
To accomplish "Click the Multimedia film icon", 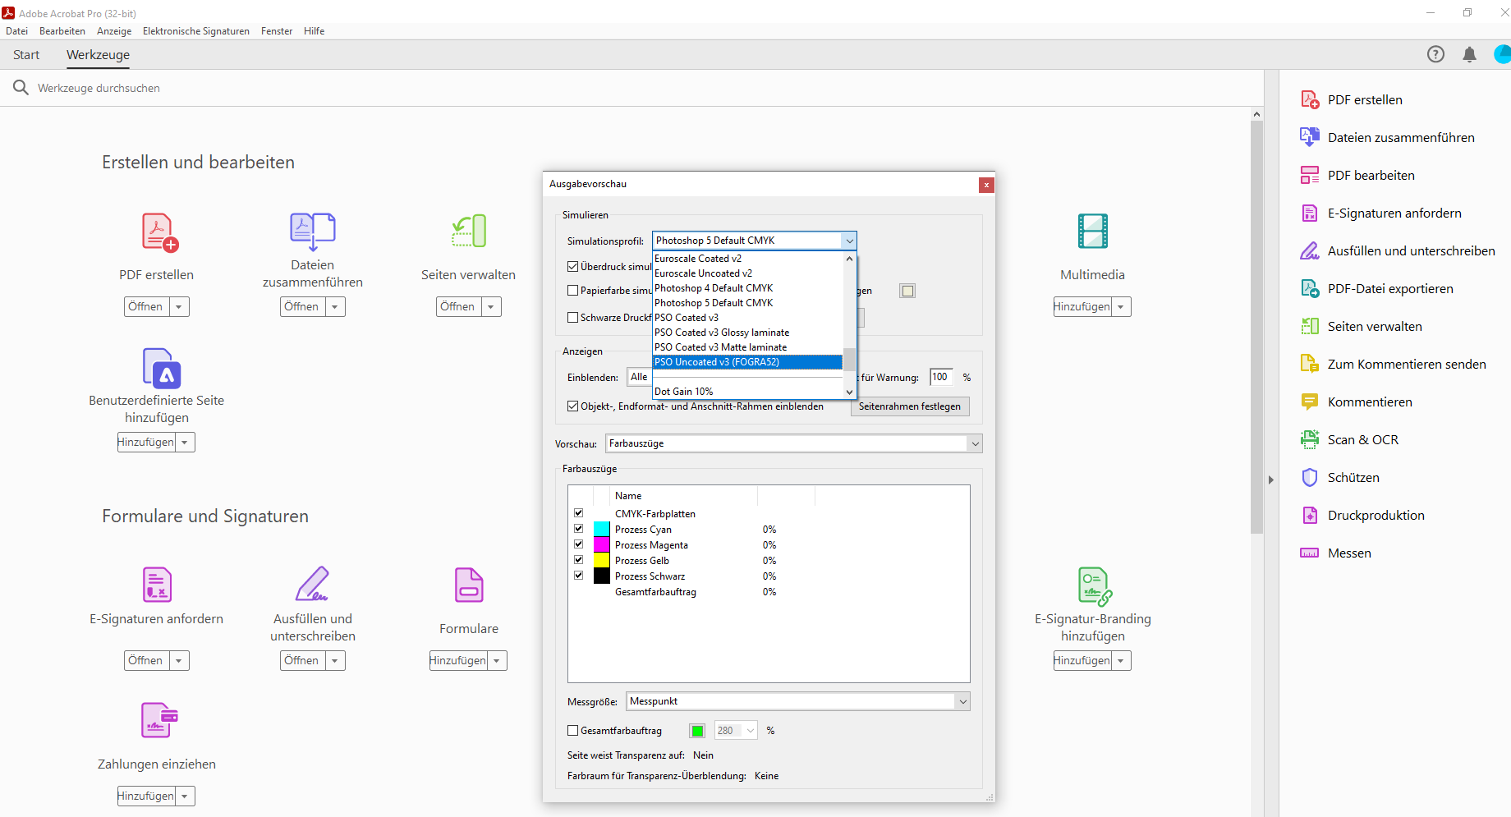I will click(1093, 231).
